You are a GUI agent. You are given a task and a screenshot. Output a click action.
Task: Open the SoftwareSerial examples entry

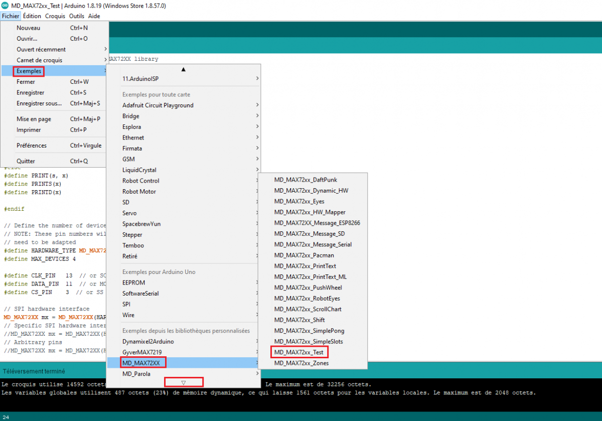point(183,294)
